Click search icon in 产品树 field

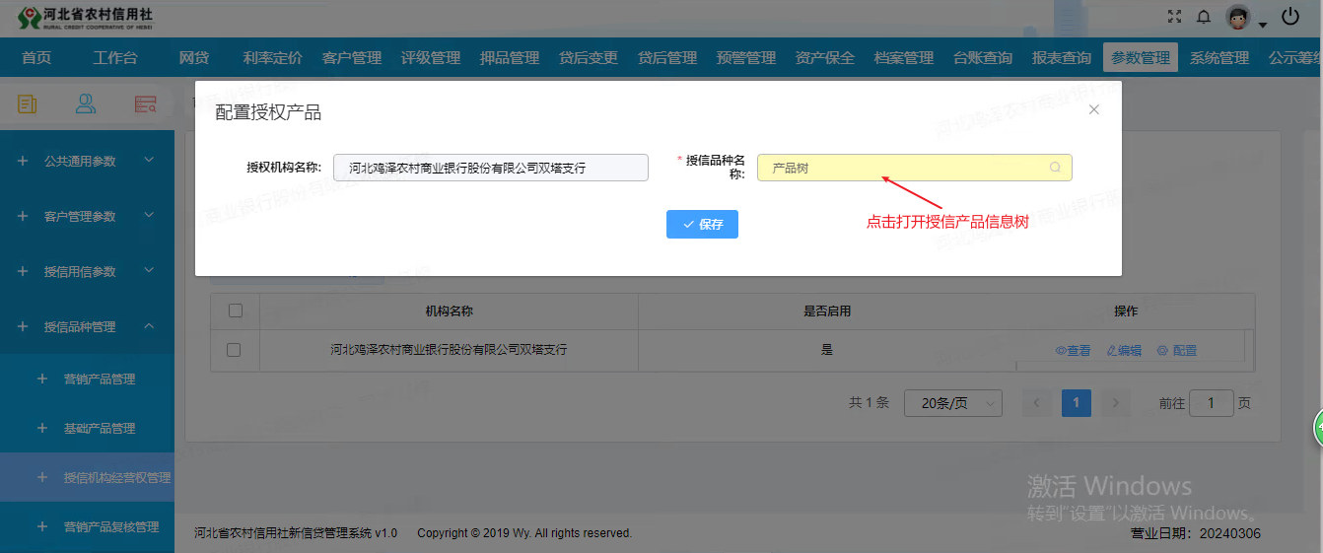point(1055,168)
